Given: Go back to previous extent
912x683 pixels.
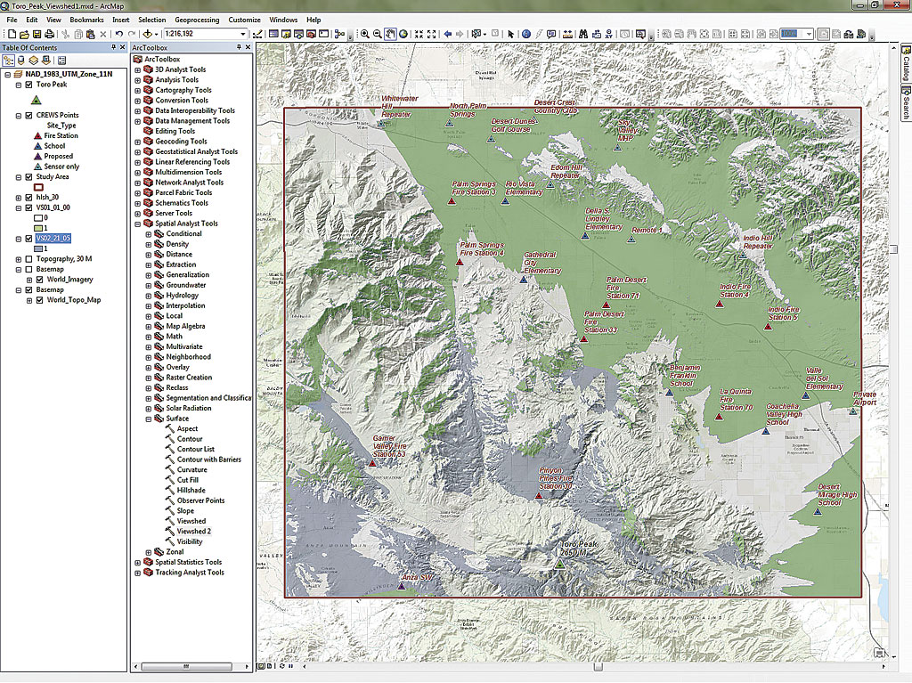Looking at the screenshot, I should [448, 34].
